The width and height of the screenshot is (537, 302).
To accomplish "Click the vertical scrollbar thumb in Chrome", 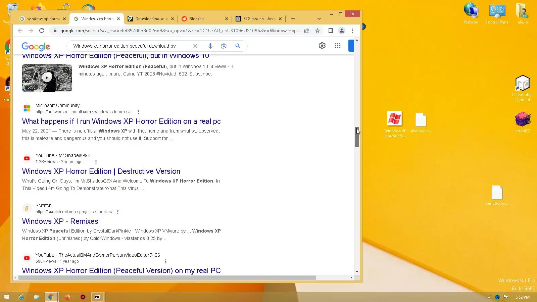I will click(357, 137).
